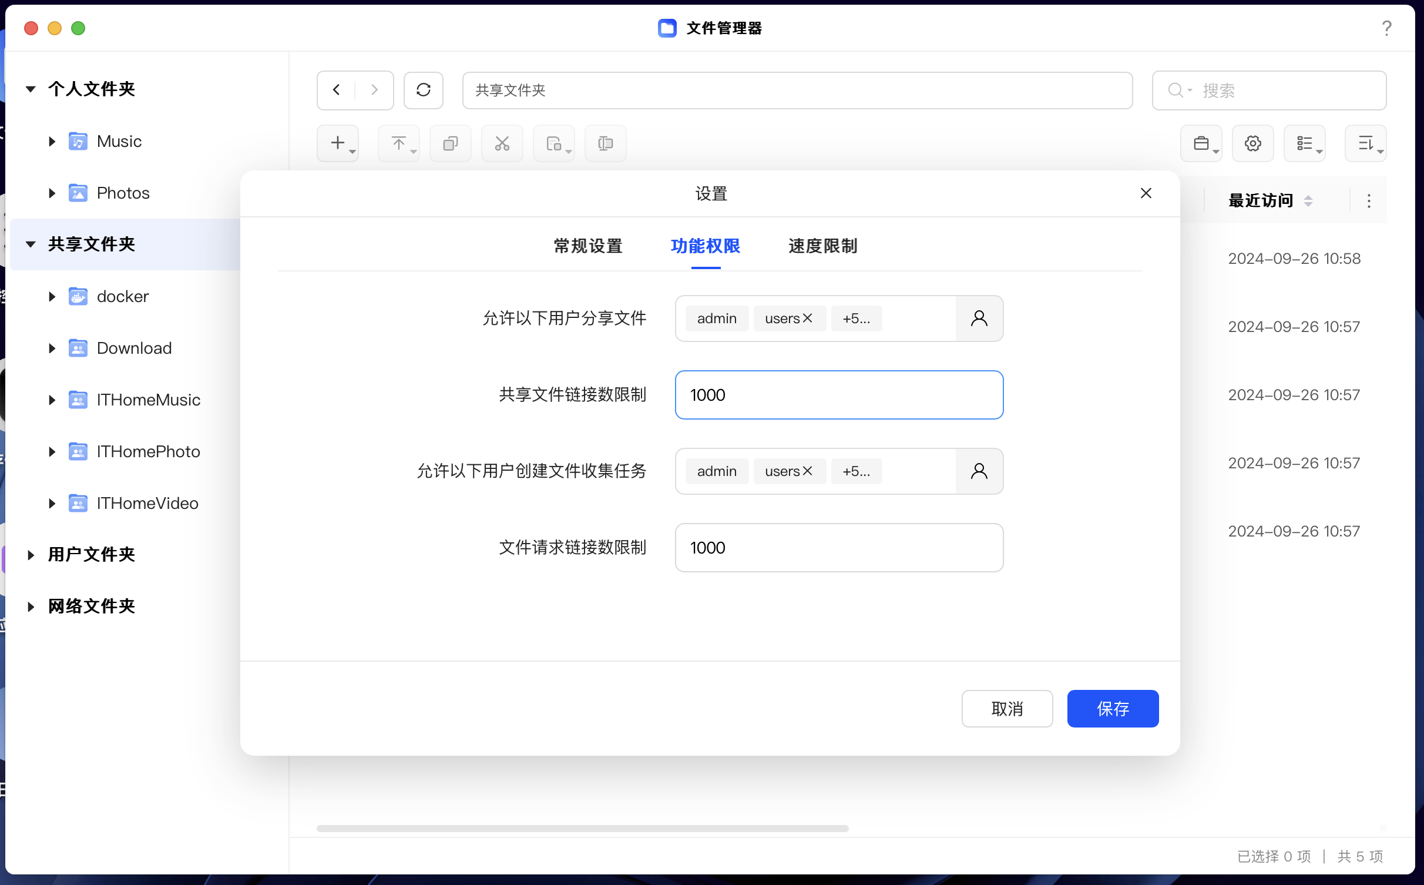
Task: Click 取消 button to cancel changes
Action: [x=1007, y=708]
